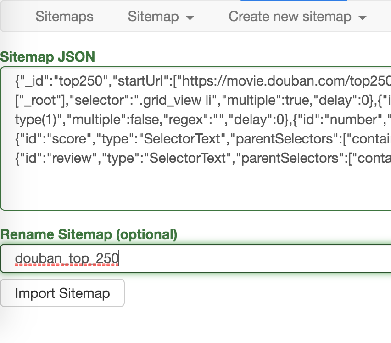Place cursor in douban_top_250 text
The image size is (391, 343).
tap(67, 258)
